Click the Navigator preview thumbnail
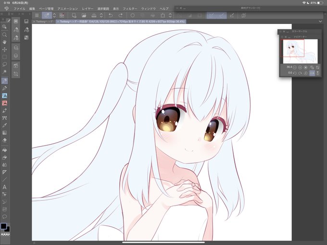 (x=300, y=51)
